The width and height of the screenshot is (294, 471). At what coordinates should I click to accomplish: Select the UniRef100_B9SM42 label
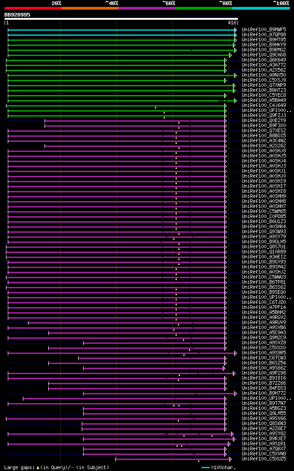click(x=264, y=267)
